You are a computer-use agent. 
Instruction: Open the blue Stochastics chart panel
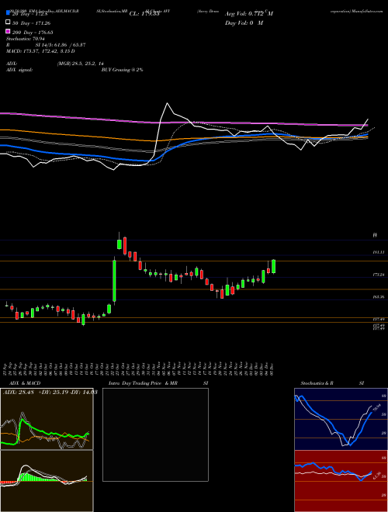click(x=341, y=419)
